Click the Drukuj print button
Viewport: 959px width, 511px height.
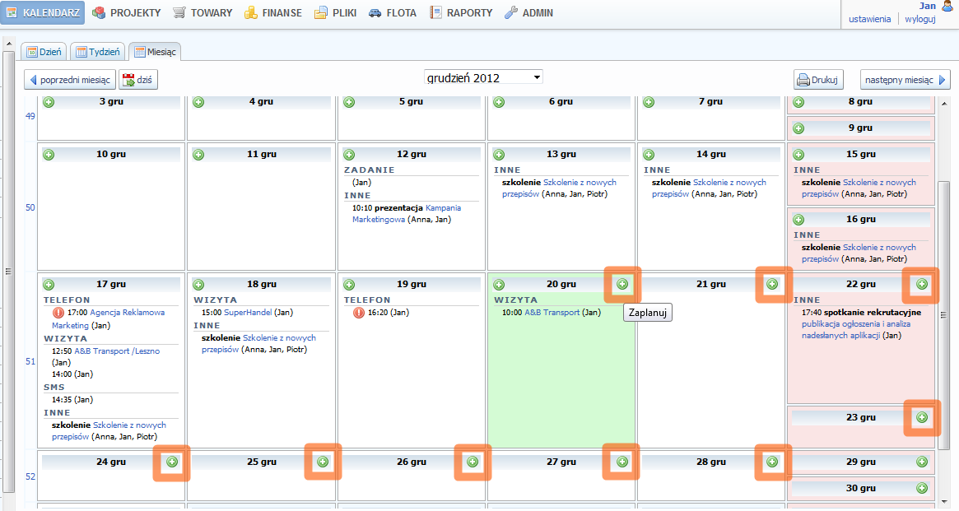pyautogui.click(x=818, y=80)
